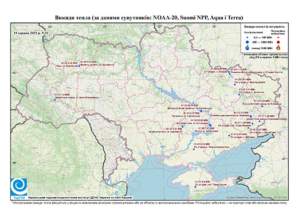Image resolution: width=298 pixels, height=211 pixels.
Task: Select the Kryvyi Rih heat emission marker
Action: 183,127
